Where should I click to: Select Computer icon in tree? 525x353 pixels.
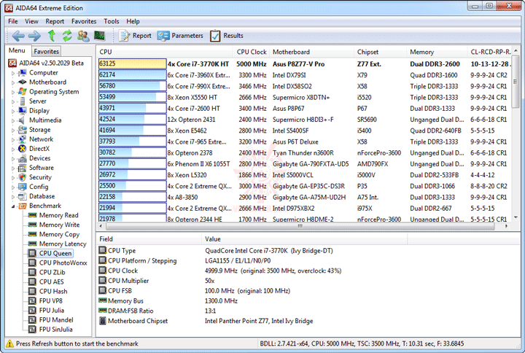tap(23, 73)
